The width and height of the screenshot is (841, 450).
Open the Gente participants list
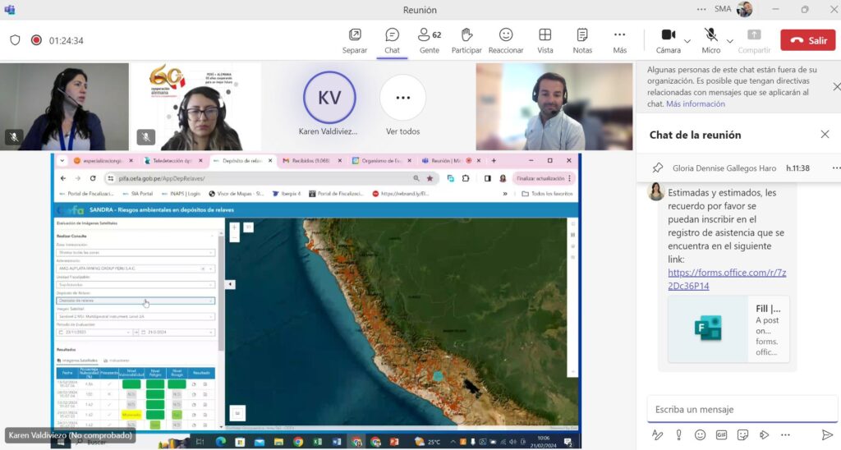[x=429, y=40]
